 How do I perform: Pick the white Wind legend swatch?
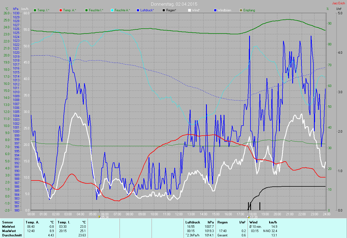coord(189,10)
